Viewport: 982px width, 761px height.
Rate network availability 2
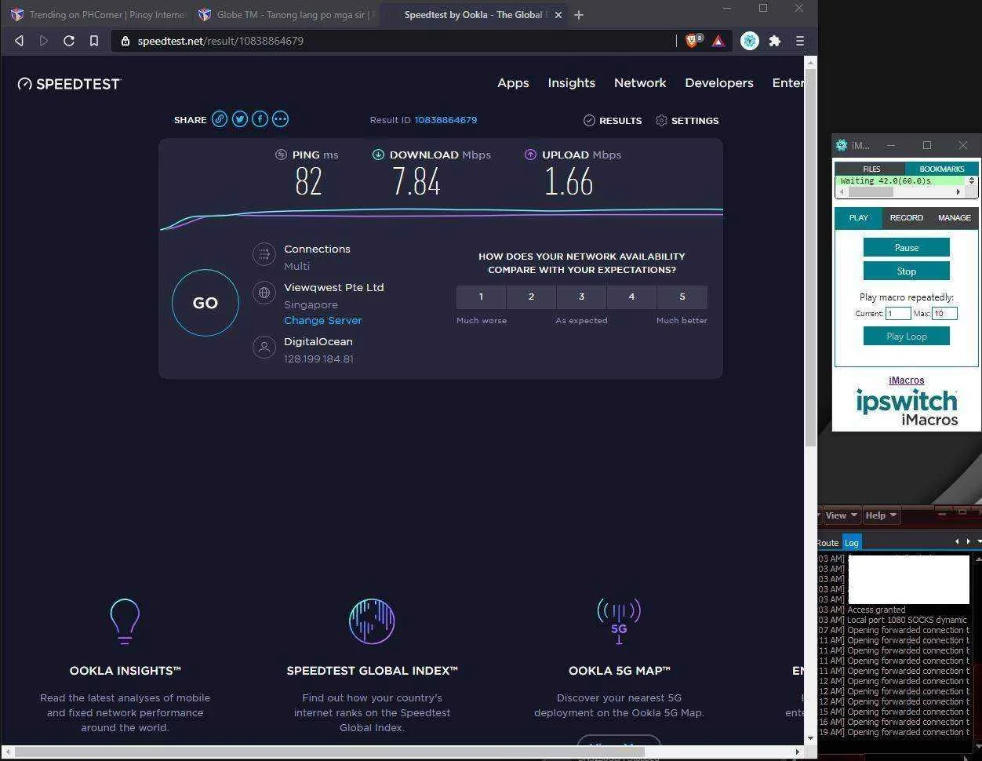[531, 297]
